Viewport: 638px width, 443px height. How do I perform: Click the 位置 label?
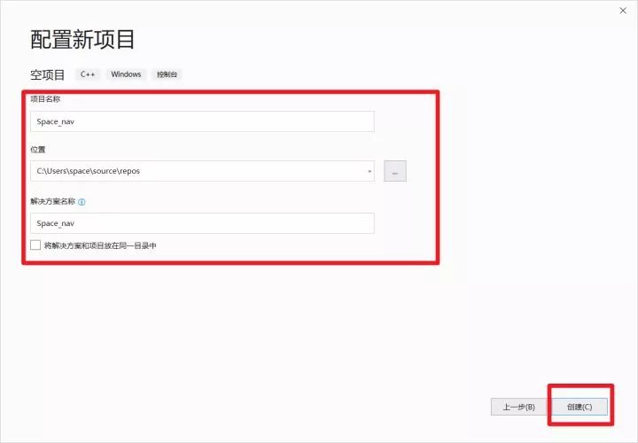click(x=38, y=150)
